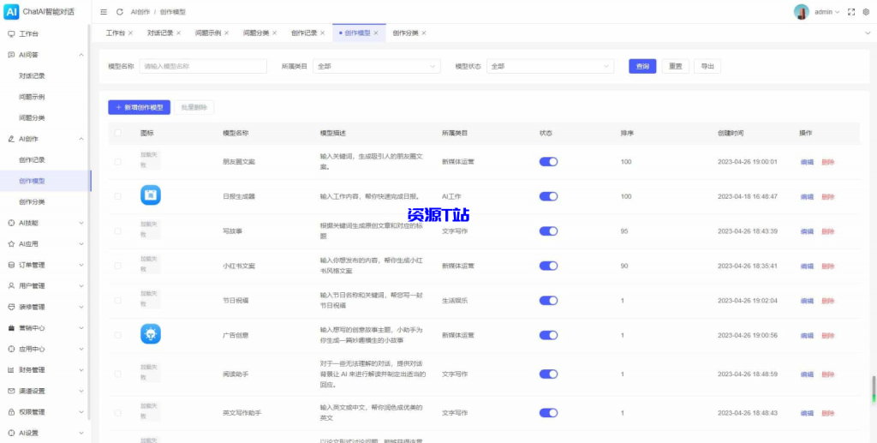Open the settings gear icon at top right
This screenshot has height=443, width=877.
[867, 12]
